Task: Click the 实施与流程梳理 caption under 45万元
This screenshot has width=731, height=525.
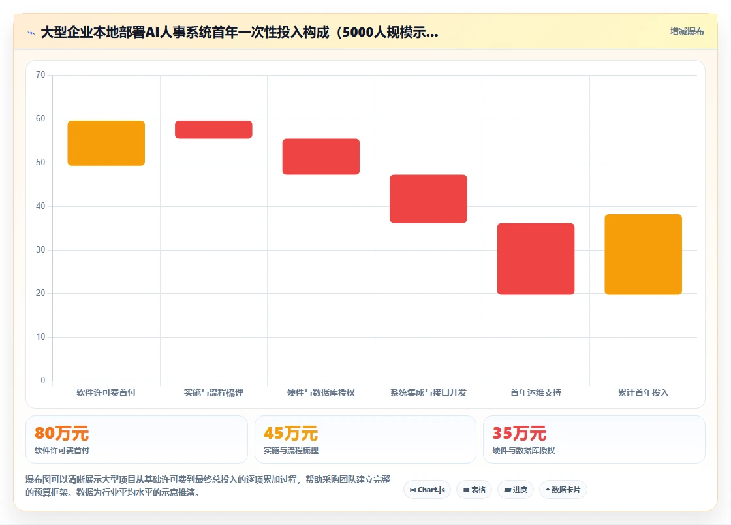Action: click(291, 451)
